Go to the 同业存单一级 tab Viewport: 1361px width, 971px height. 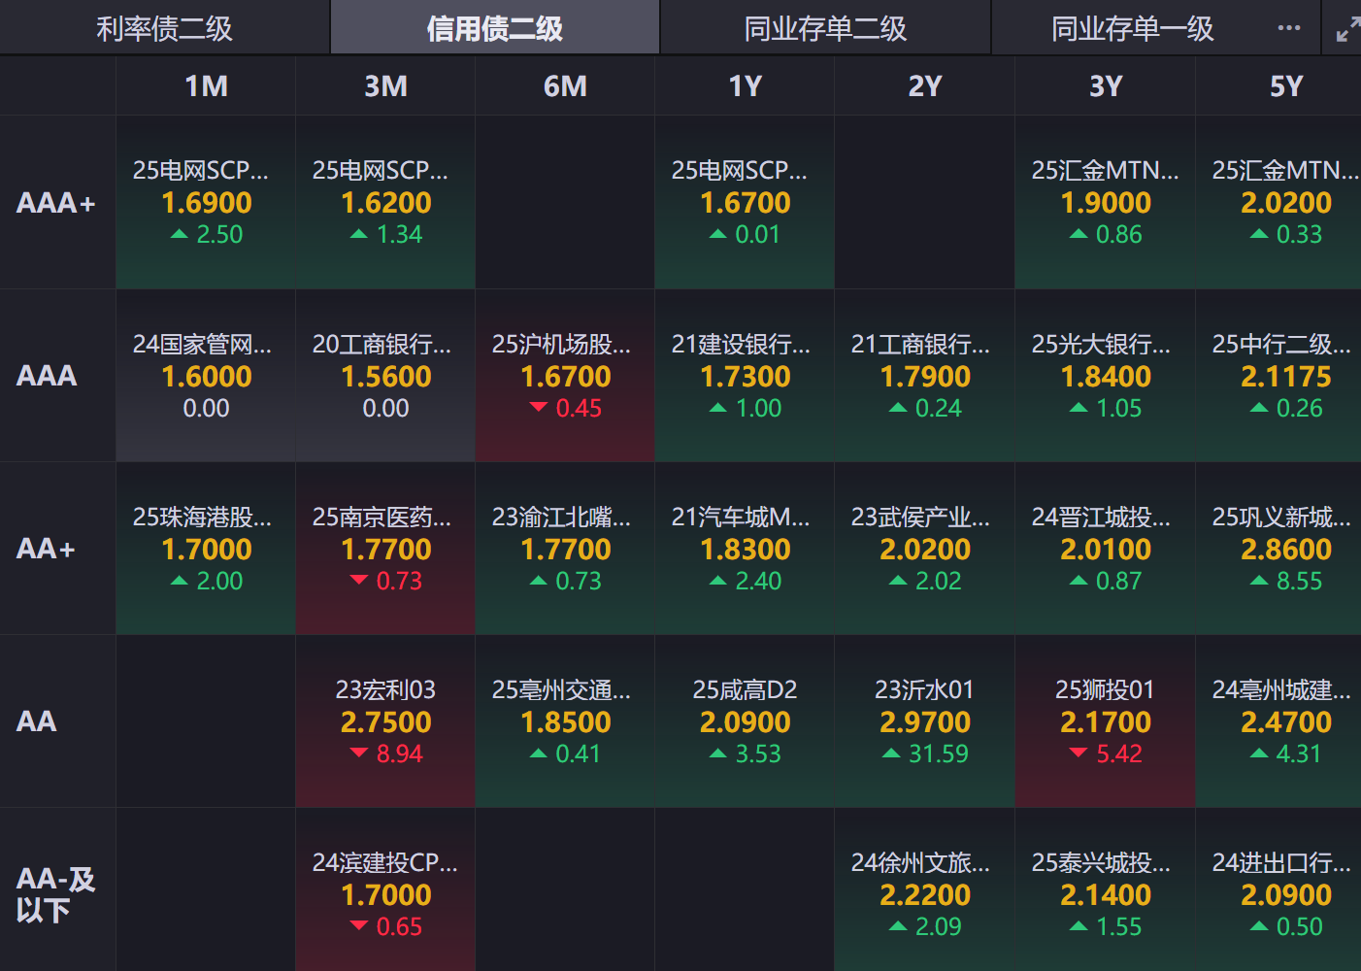pyautogui.click(x=1133, y=28)
